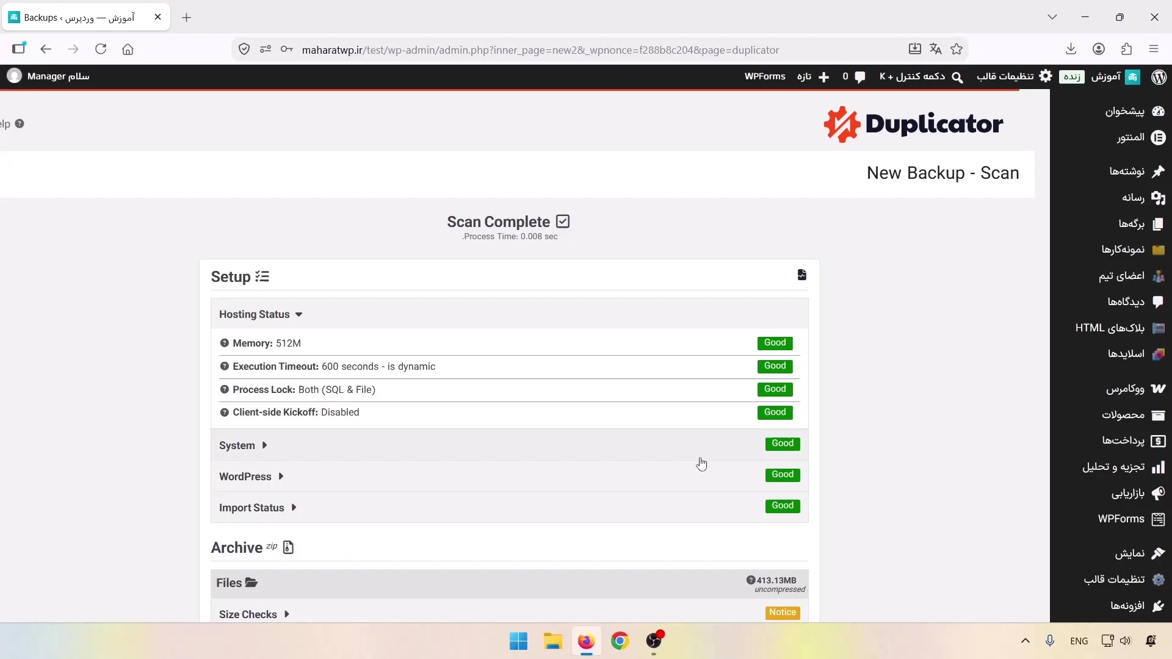Click the Manager user avatar
Image resolution: width=1172 pixels, height=659 pixels.
pyautogui.click(x=14, y=76)
